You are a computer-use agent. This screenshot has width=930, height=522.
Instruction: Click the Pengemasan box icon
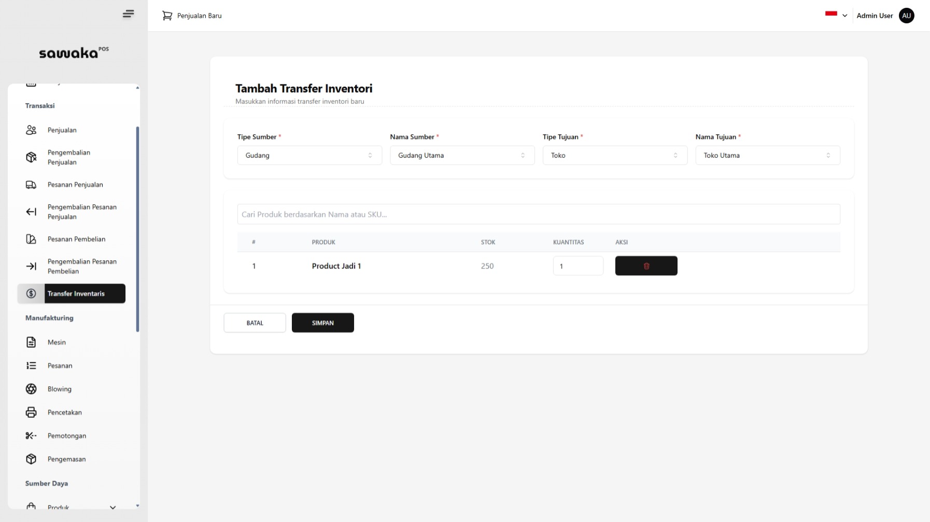point(31,459)
